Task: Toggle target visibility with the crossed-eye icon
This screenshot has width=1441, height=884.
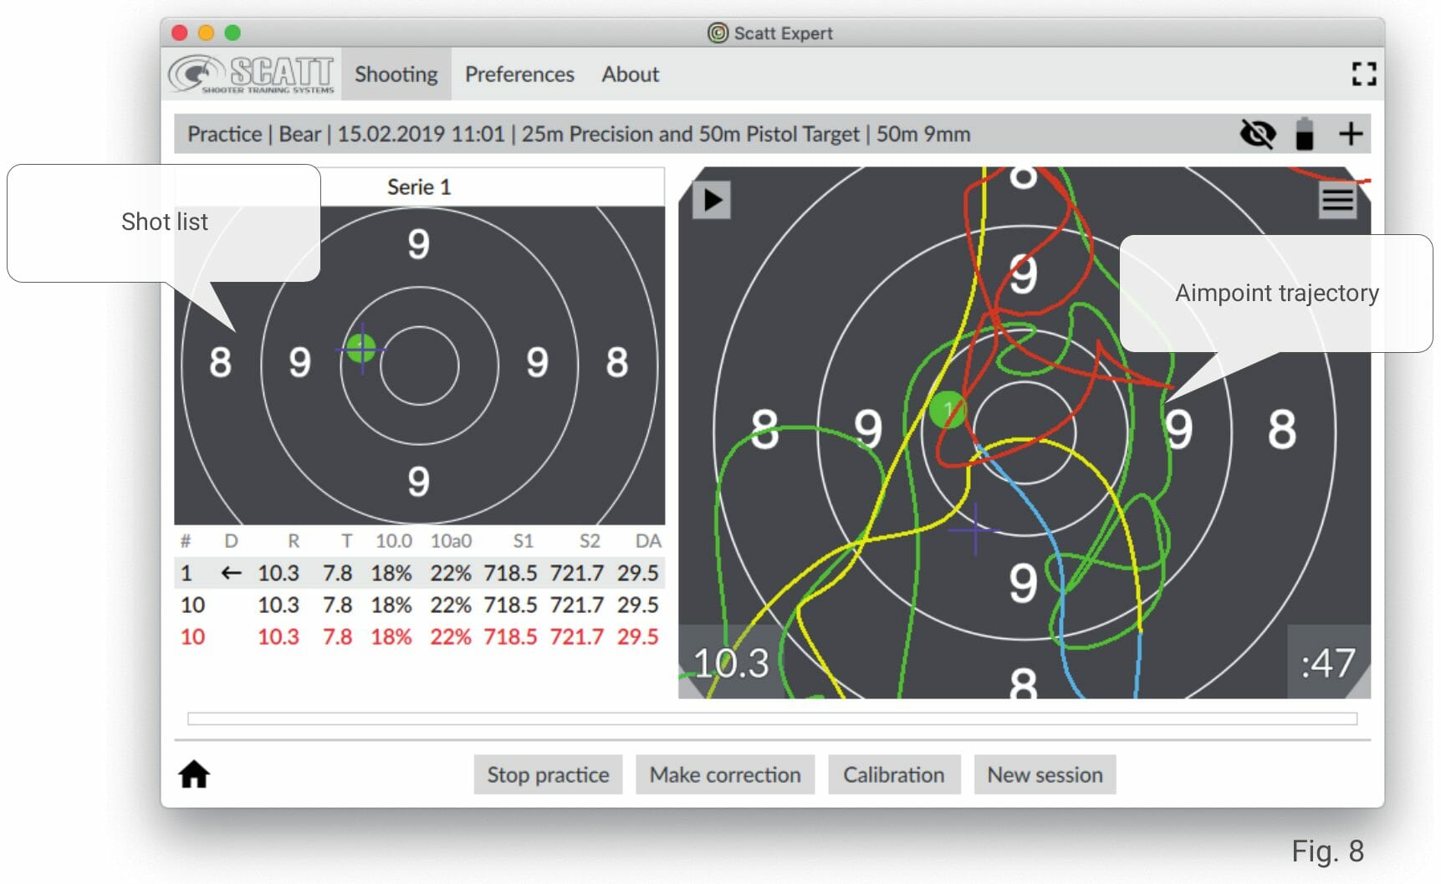Action: pos(1257,132)
